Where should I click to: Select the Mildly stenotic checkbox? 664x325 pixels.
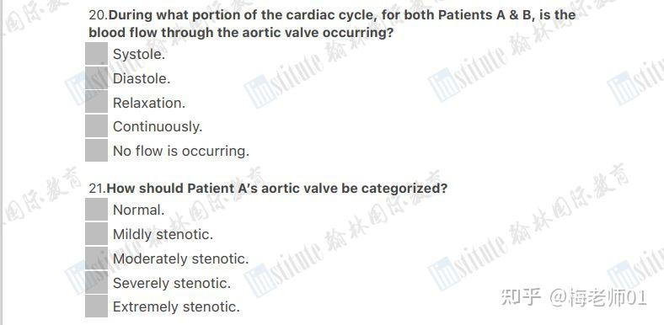97,234
